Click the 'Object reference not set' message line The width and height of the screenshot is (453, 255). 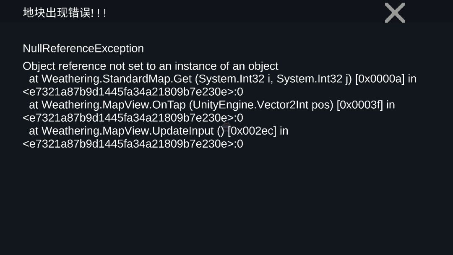(150, 66)
